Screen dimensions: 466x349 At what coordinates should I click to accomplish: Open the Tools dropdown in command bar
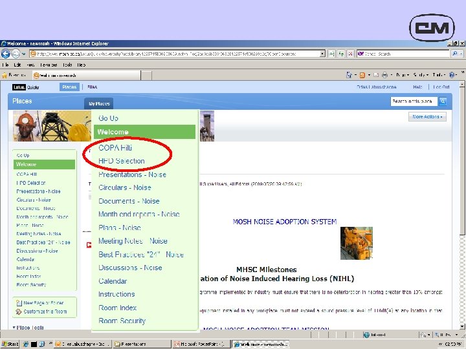click(x=439, y=75)
